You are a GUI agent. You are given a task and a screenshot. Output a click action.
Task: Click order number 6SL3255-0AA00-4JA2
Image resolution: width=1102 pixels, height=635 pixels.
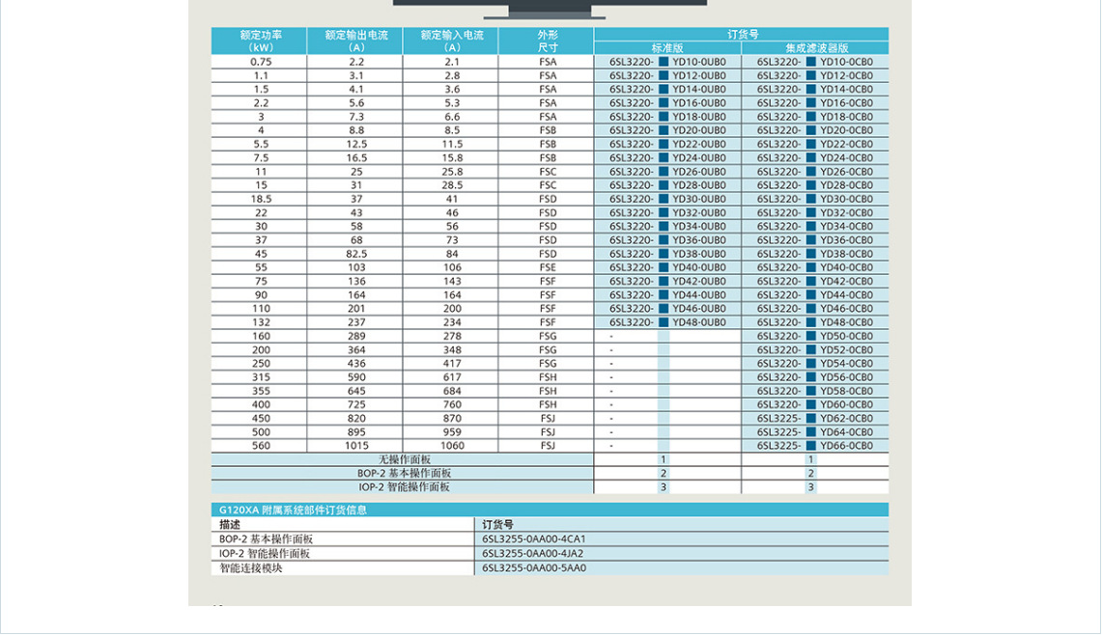point(533,554)
